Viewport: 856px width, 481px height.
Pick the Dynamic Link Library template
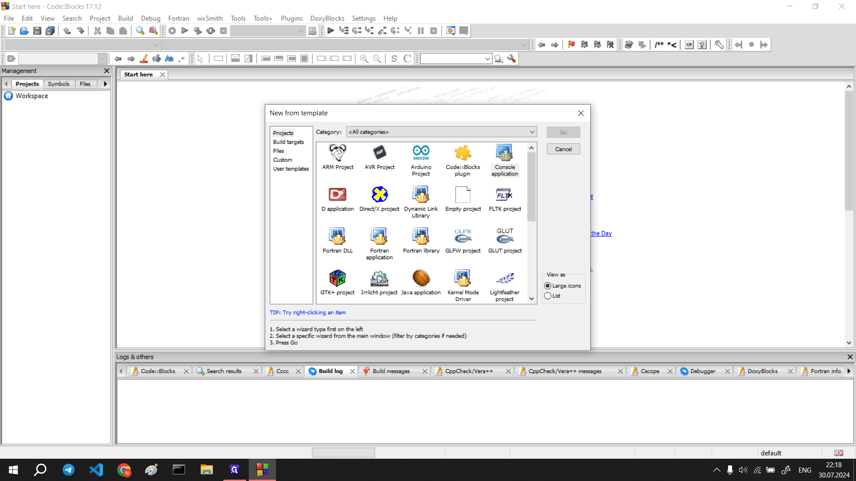tap(421, 202)
